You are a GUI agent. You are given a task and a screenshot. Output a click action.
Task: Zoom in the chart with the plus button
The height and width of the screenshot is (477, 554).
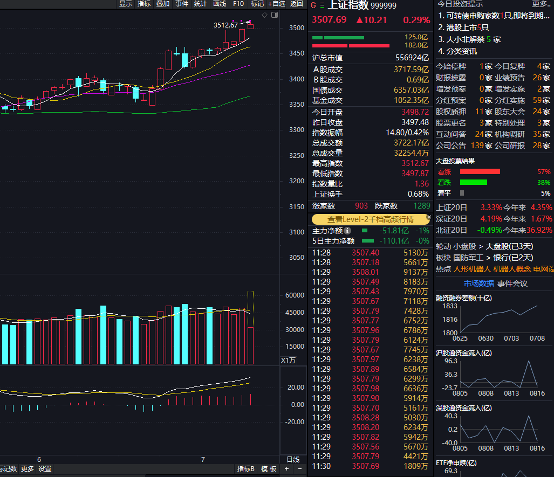coord(287,469)
